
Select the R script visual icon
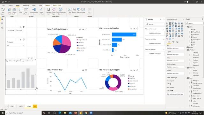179,34
